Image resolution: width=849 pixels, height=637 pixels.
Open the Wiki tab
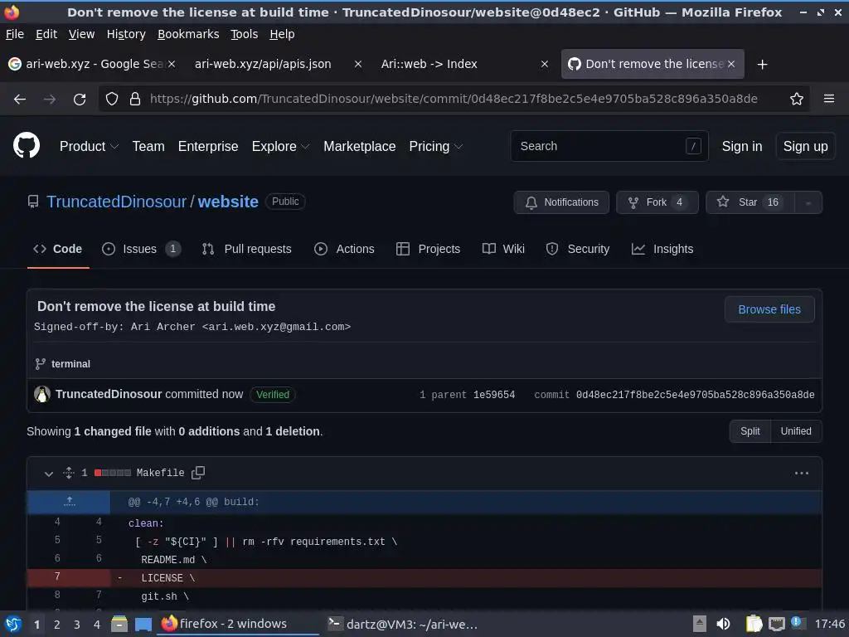[503, 249]
